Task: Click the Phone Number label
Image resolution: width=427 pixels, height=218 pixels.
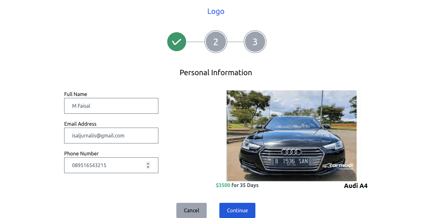Action: [82, 154]
